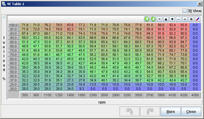Screen dimensions: 204x119
Task: Click the green up-arrow icon in toolbar
Action: coord(147,19)
